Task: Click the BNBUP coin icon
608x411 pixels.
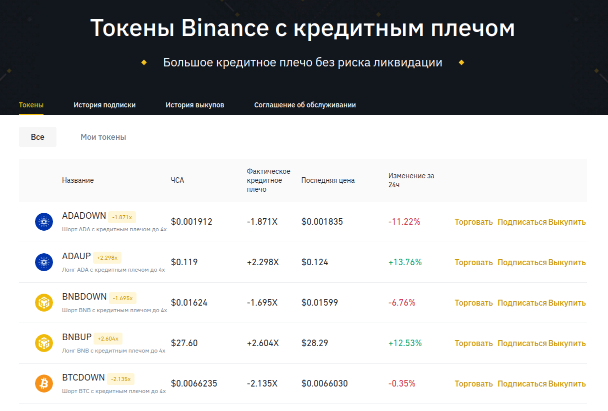Action: pyautogui.click(x=44, y=343)
